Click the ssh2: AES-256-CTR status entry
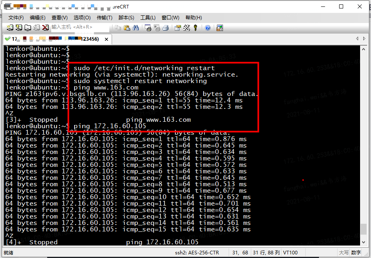This screenshot has height=258, width=371. 197,253
